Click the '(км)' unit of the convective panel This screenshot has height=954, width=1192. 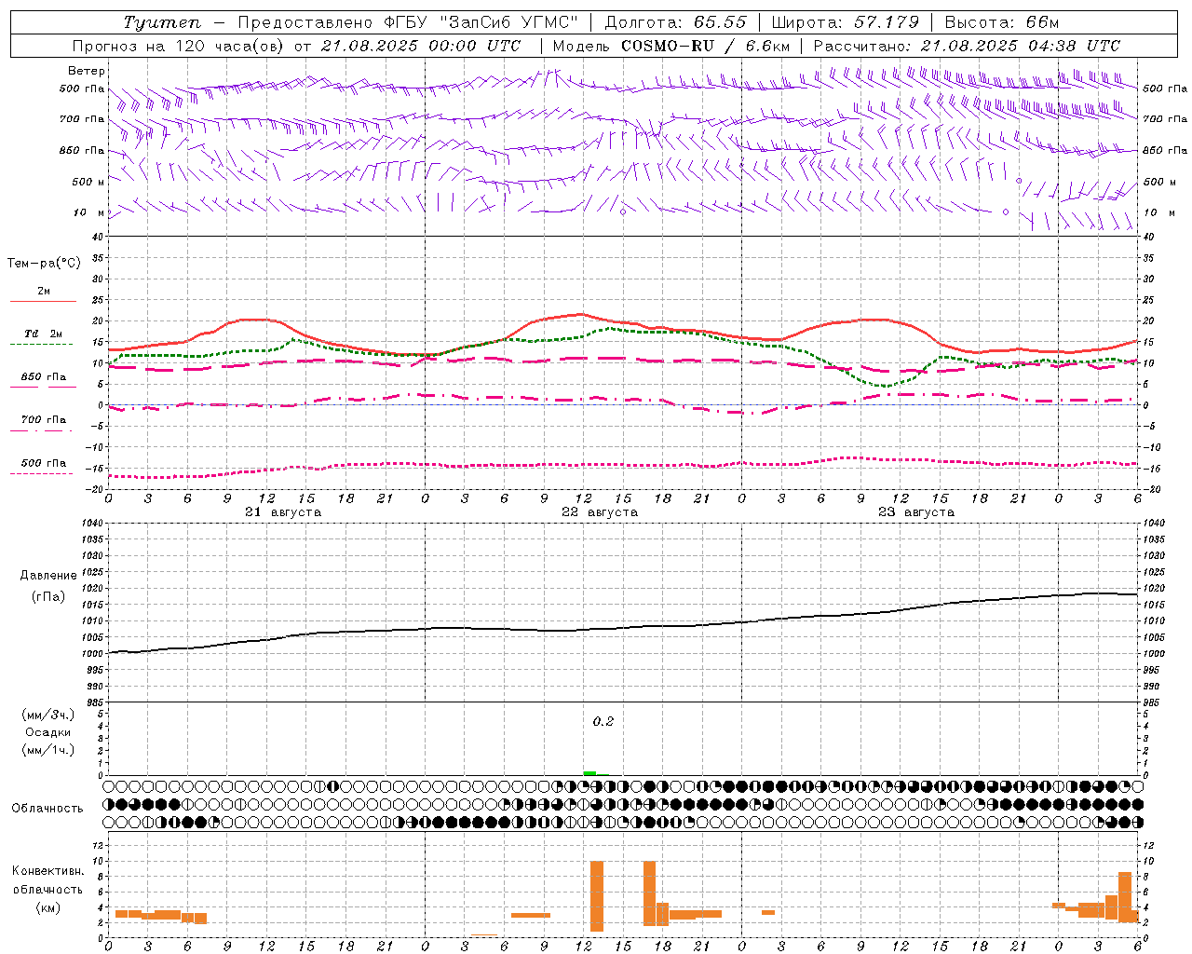click(48, 907)
